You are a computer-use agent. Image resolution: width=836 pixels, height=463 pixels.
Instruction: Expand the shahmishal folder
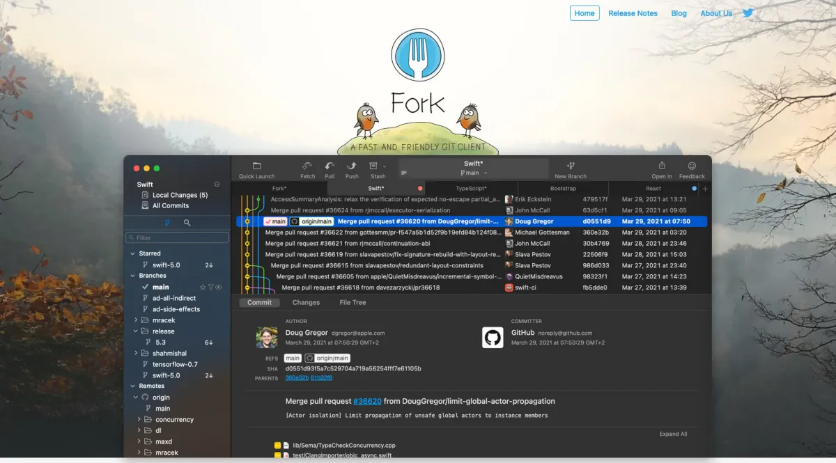coord(136,353)
